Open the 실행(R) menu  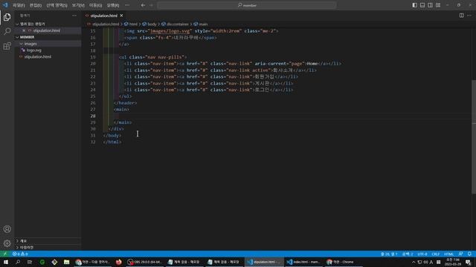(x=113, y=5)
